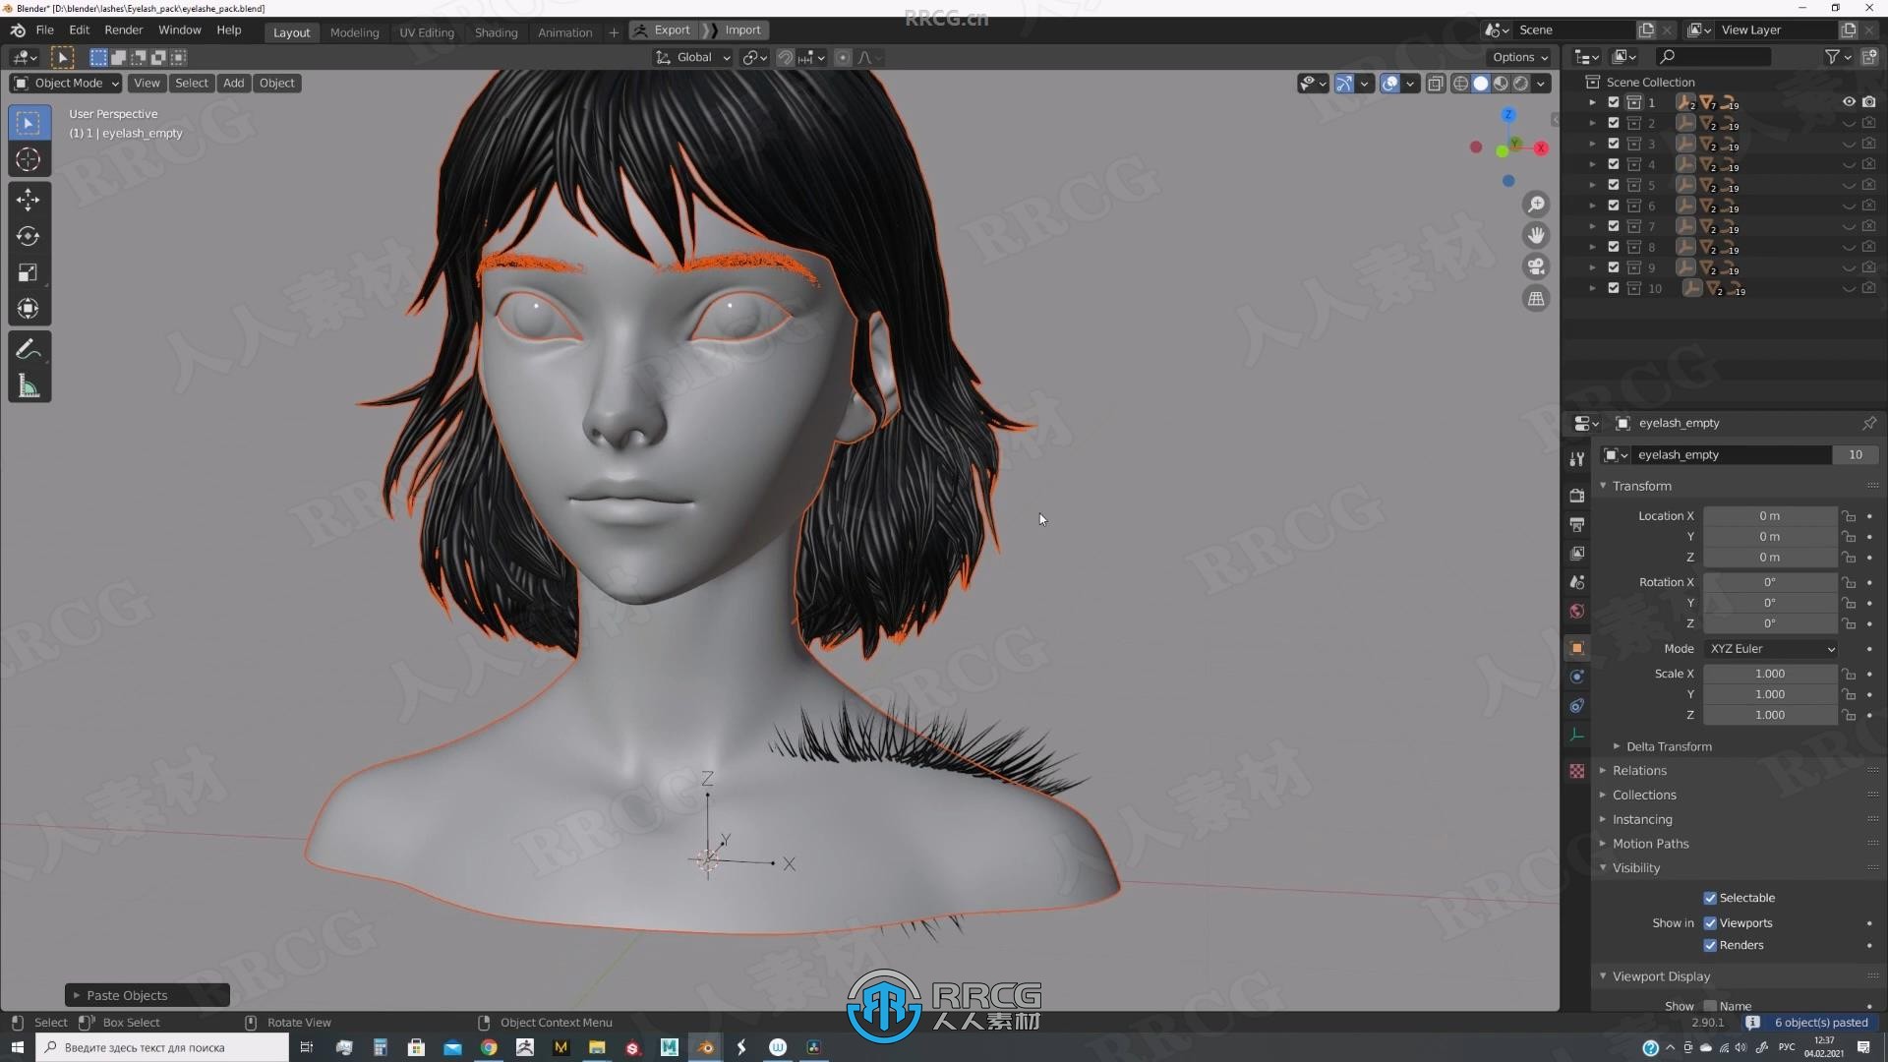Expand collection 3 in outliner
The image size is (1888, 1062).
click(1593, 144)
